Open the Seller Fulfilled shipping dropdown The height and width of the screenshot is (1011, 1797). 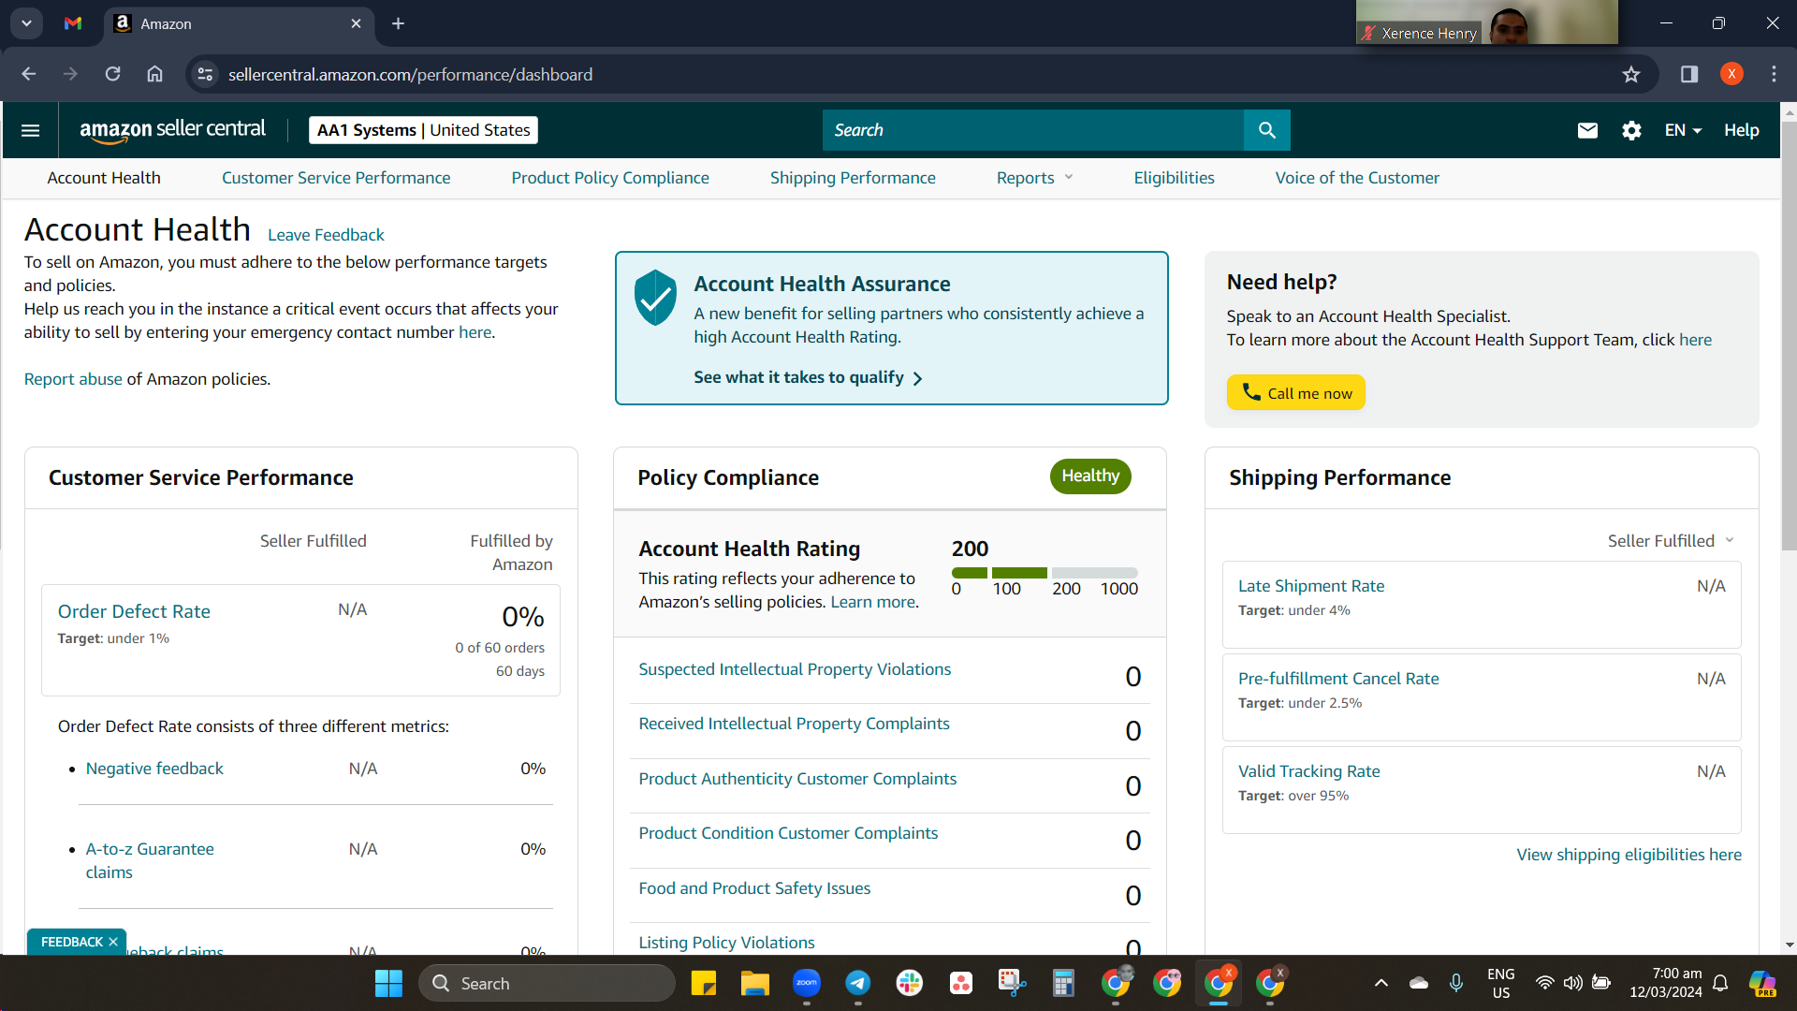point(1671,541)
